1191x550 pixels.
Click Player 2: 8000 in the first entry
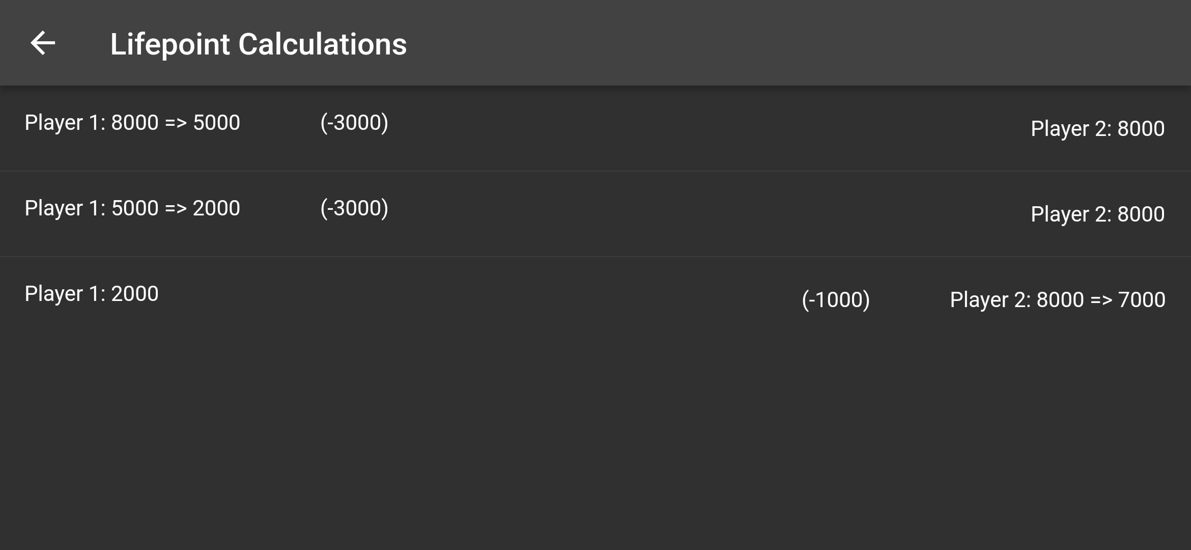coord(1097,129)
